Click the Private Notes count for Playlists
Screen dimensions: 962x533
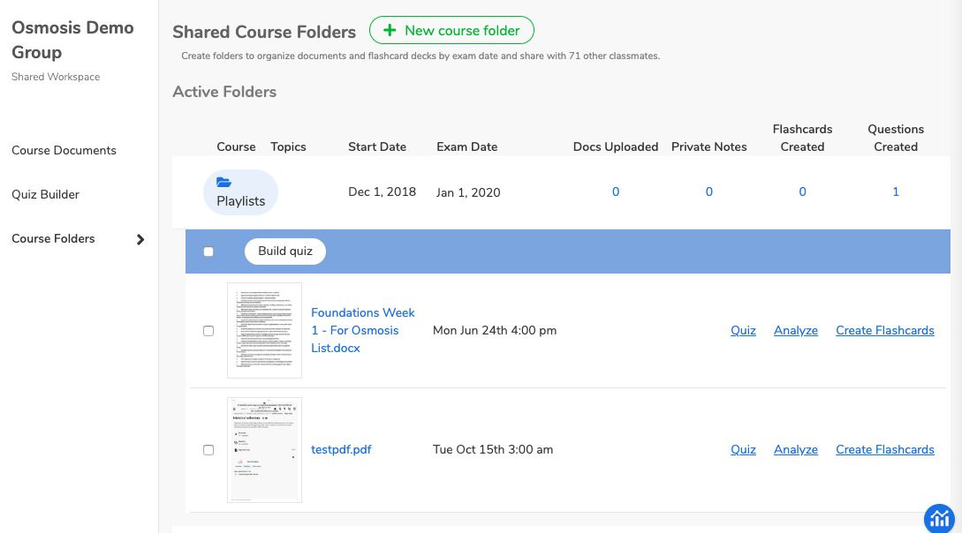pyautogui.click(x=708, y=191)
